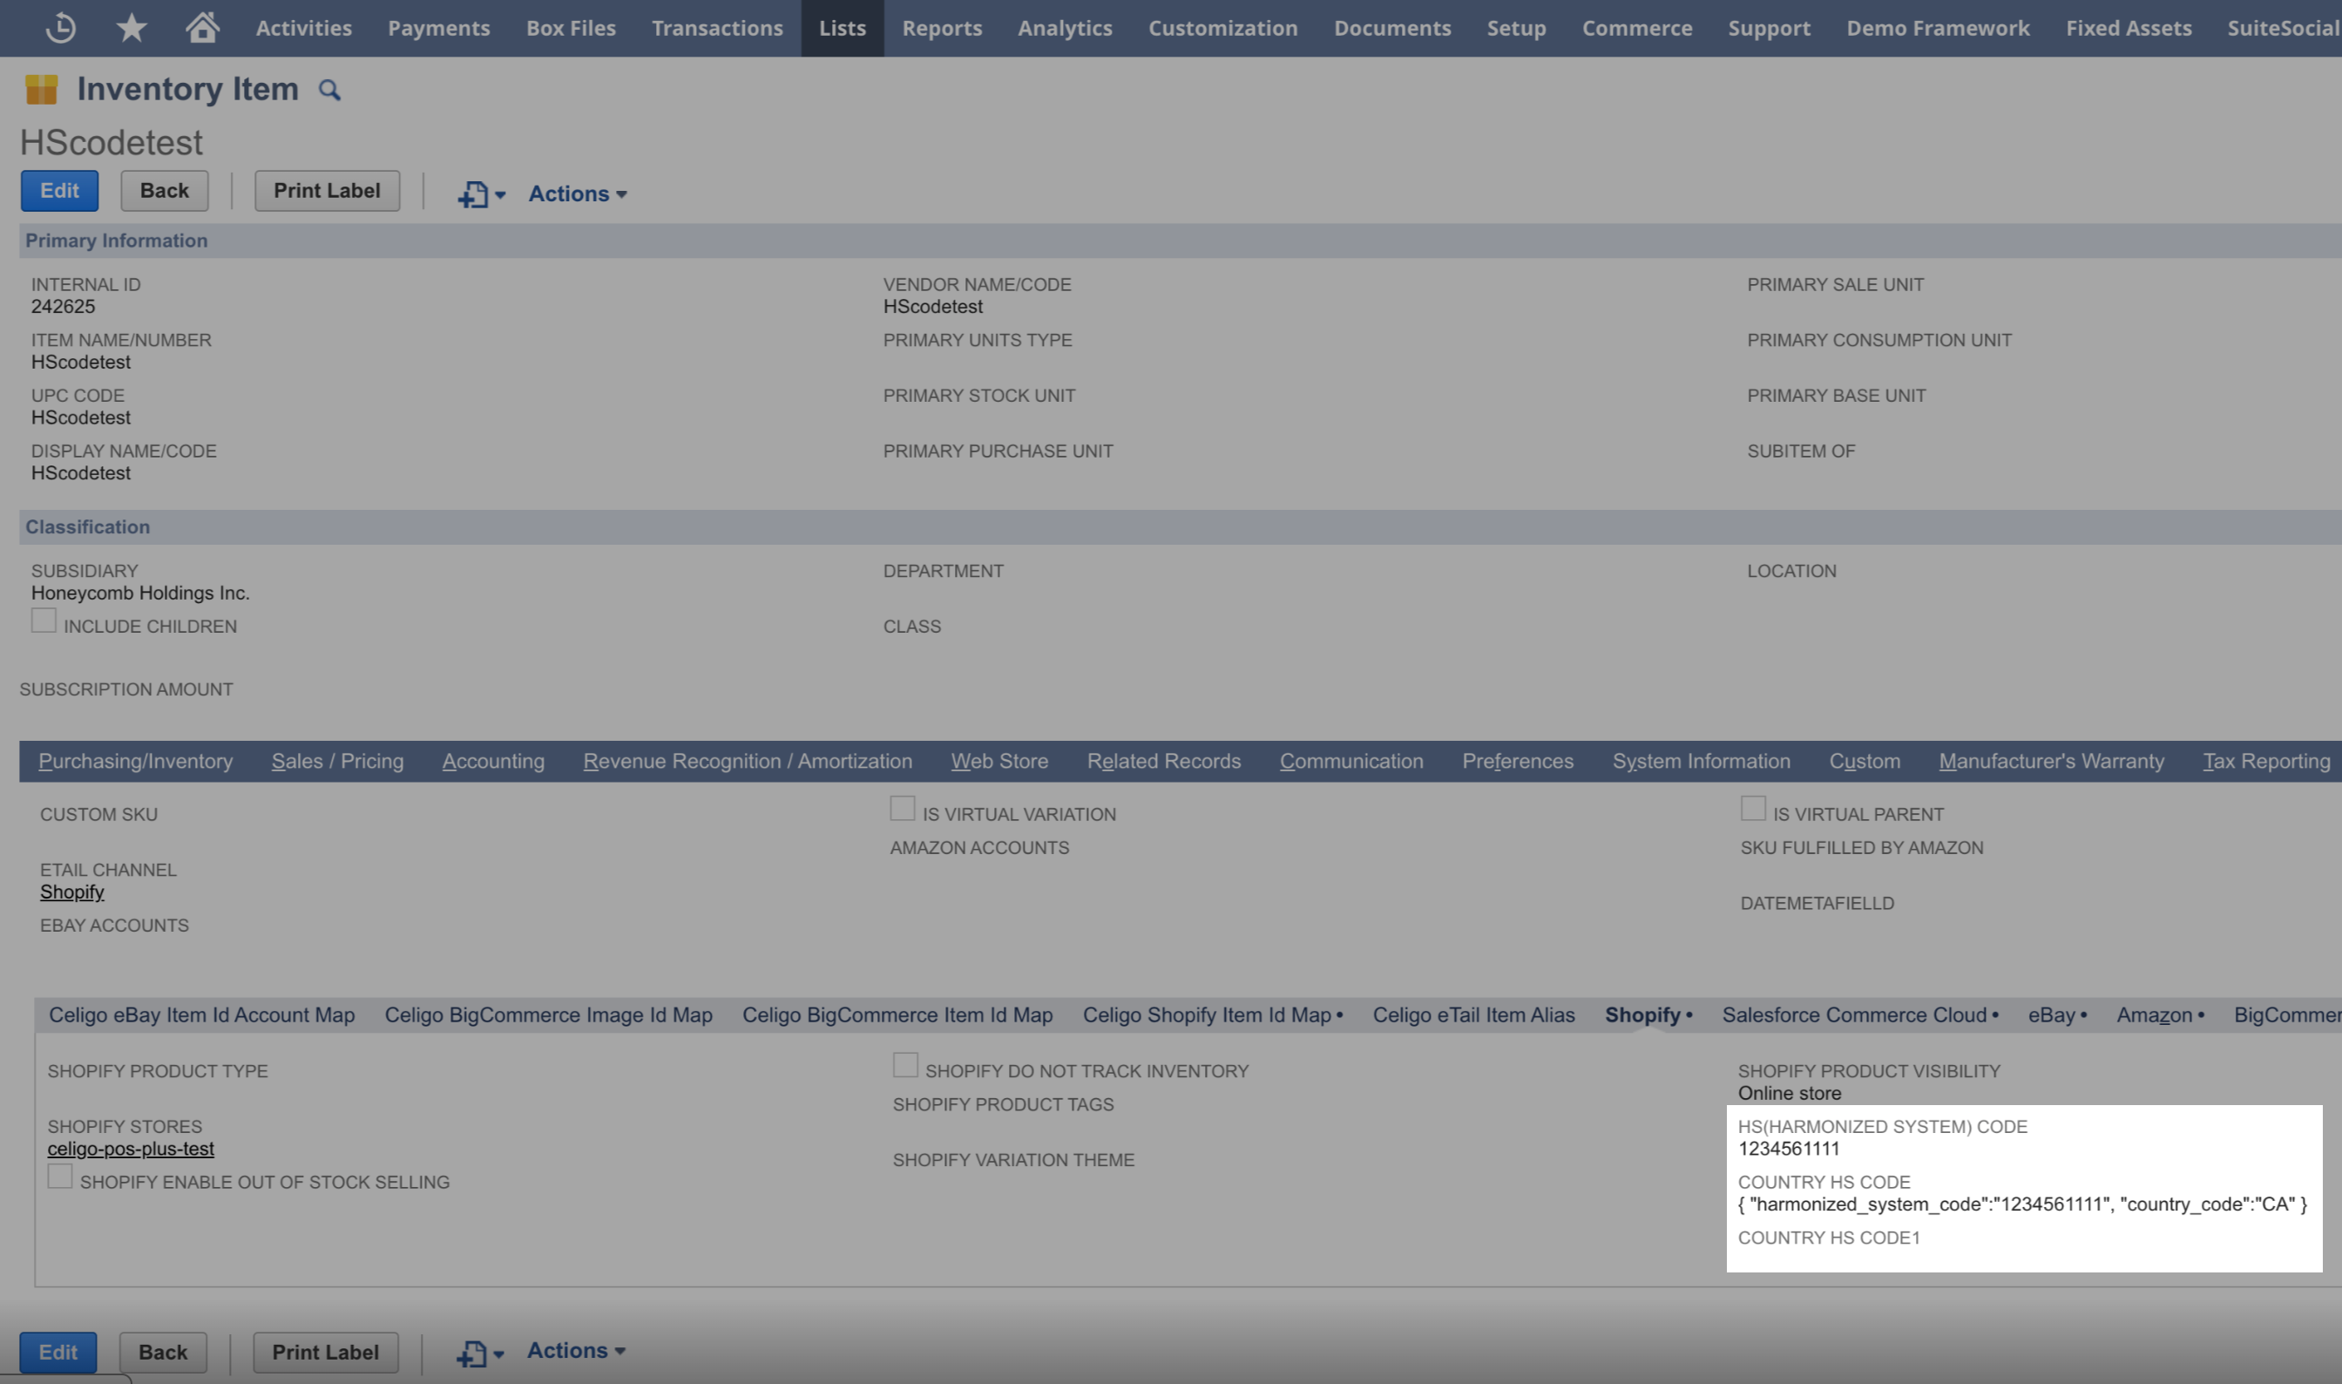Viewport: 2342px width, 1384px height.
Task: Expand the bottom Actions dropdown
Action: (575, 1350)
